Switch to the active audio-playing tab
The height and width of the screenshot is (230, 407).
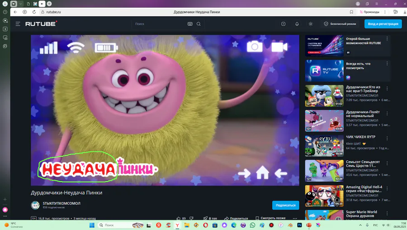[x=42, y=4]
